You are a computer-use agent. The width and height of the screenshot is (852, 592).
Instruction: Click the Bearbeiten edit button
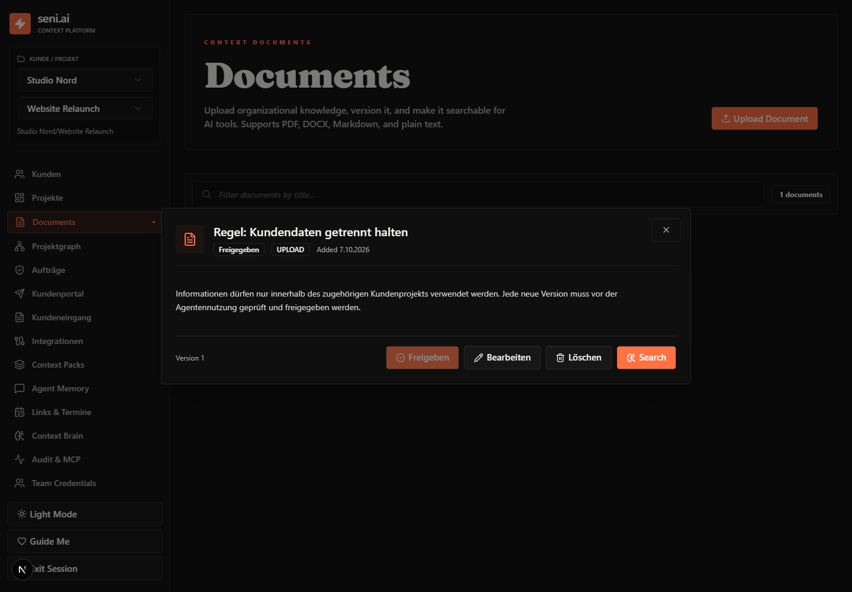pyautogui.click(x=502, y=358)
